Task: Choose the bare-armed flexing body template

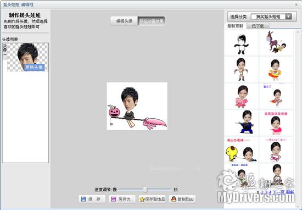Action: 242,70
